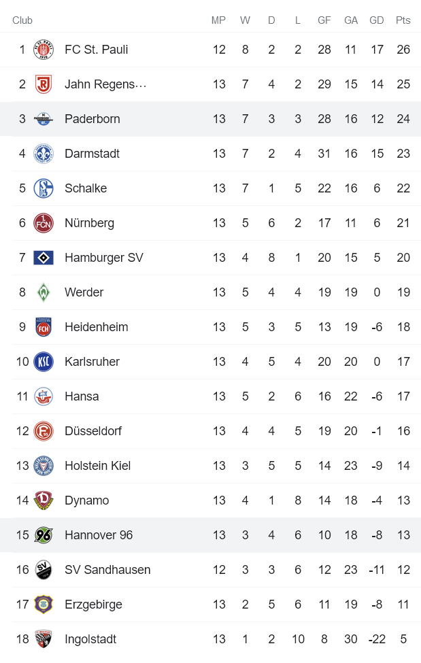Screen dimensions: 421x663
Task: Select the Hannover 96 club logo
Action: tap(43, 534)
